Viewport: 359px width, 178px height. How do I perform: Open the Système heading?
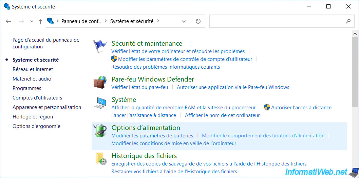coord(124,100)
